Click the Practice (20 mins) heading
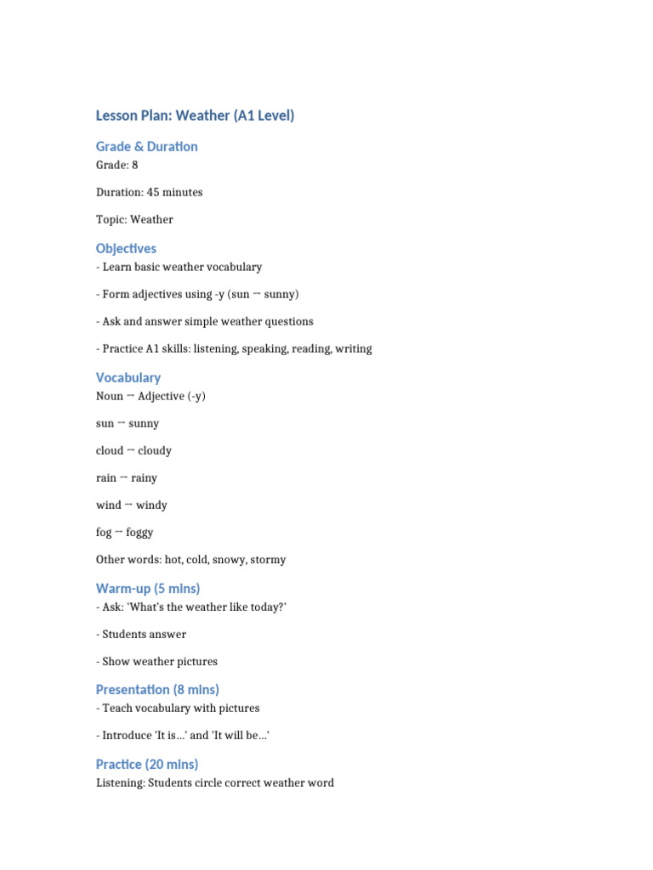653x870 pixels. pyautogui.click(x=146, y=765)
